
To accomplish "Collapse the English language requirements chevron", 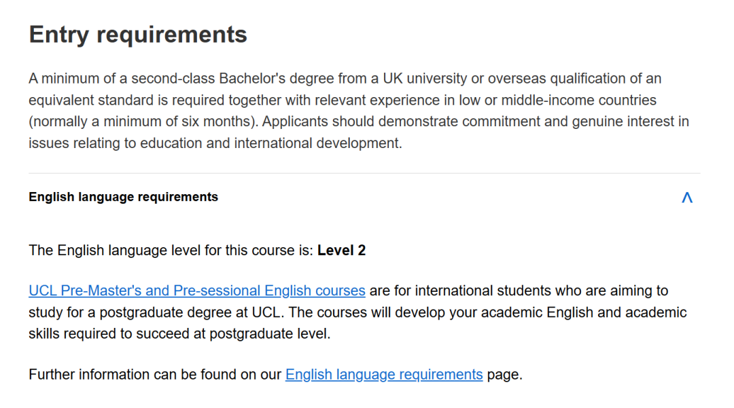I will pyautogui.click(x=687, y=198).
